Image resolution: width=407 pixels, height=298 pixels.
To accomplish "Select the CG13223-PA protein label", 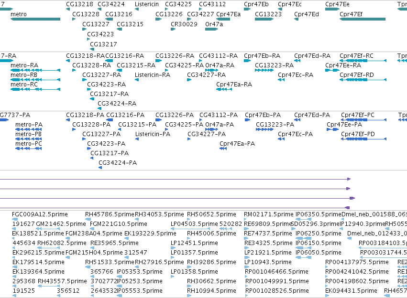I will pos(275,125).
